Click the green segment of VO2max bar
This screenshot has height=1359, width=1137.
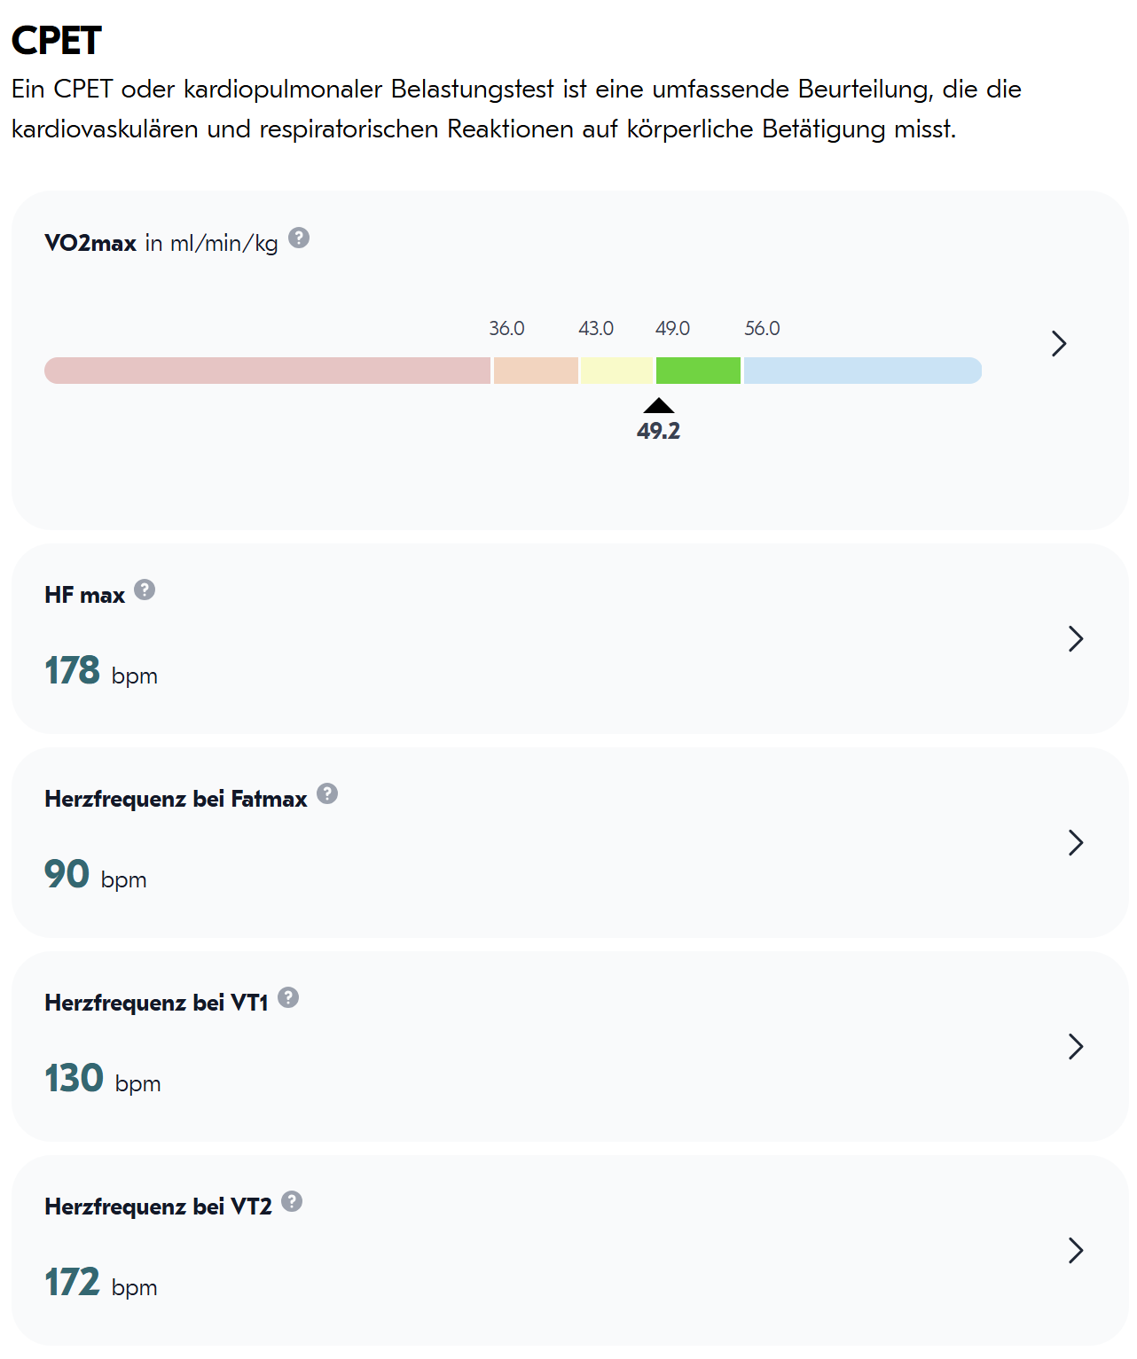click(698, 371)
